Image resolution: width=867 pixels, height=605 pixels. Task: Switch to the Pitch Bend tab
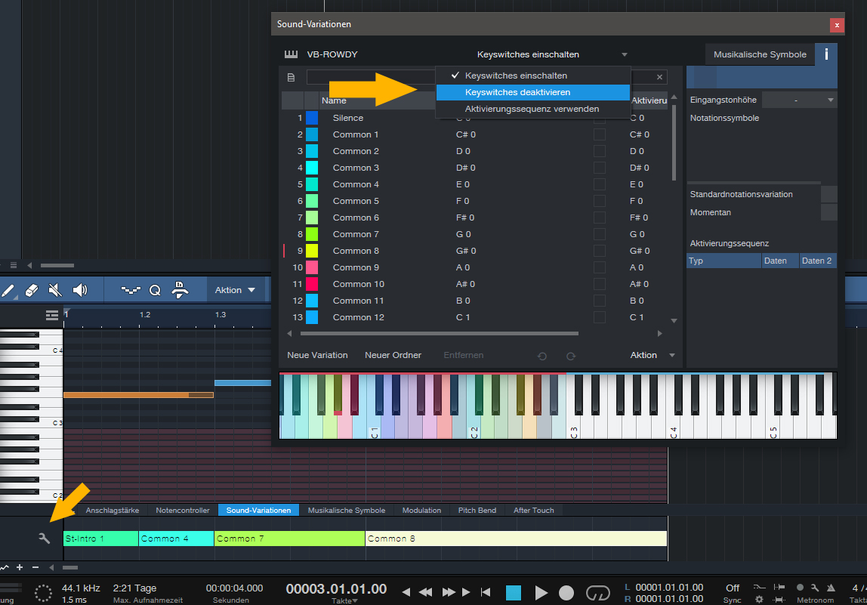477,511
